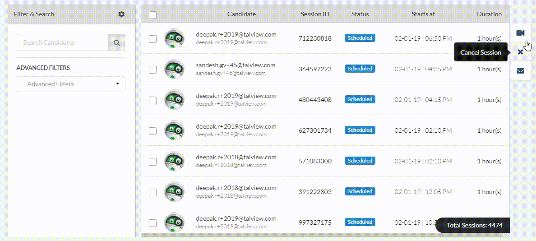Click avatar in the 480443408 session row
This screenshot has width=536, height=241.
point(174,99)
